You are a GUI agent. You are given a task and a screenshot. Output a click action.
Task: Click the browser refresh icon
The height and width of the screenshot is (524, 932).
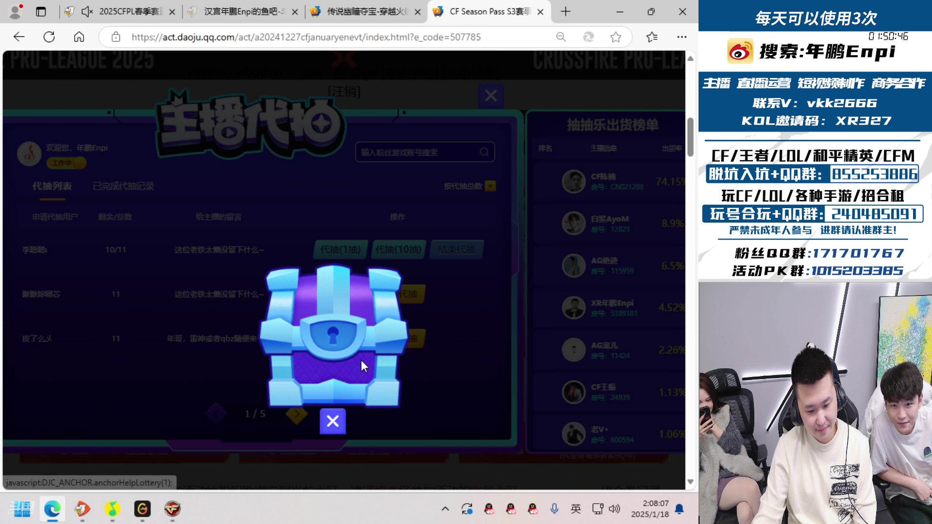pos(49,37)
